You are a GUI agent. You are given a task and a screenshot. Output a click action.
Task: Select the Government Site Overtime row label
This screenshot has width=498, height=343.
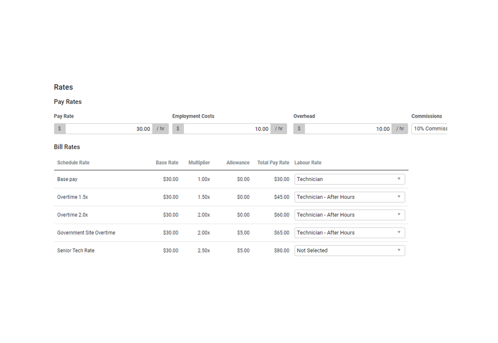(86, 233)
